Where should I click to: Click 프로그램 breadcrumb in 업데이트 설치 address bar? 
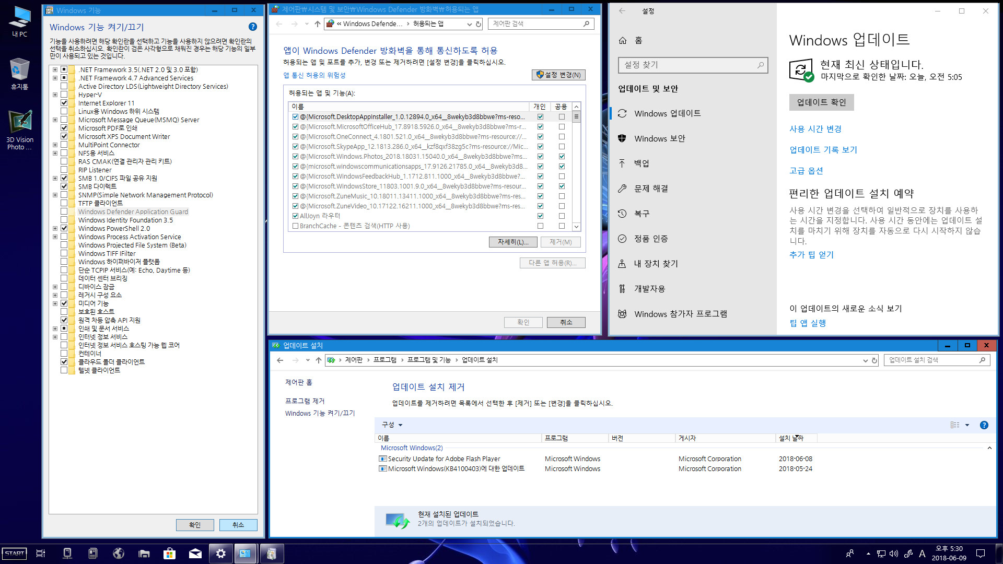[385, 360]
